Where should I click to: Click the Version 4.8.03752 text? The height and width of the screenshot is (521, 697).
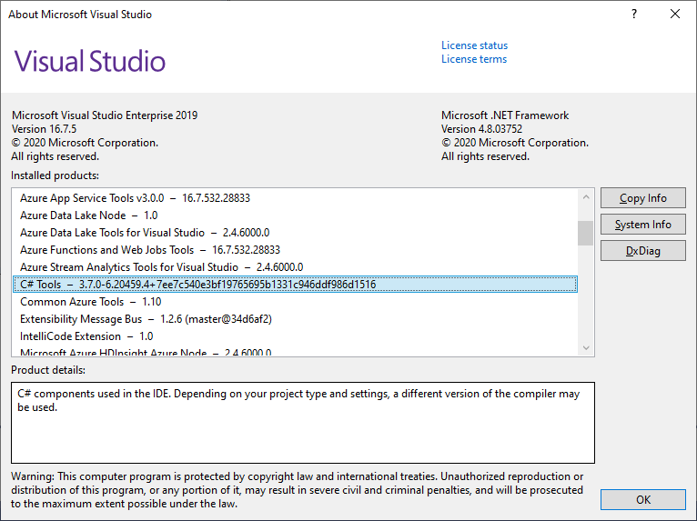point(482,129)
